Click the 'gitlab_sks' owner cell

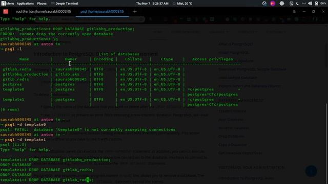point(67,74)
